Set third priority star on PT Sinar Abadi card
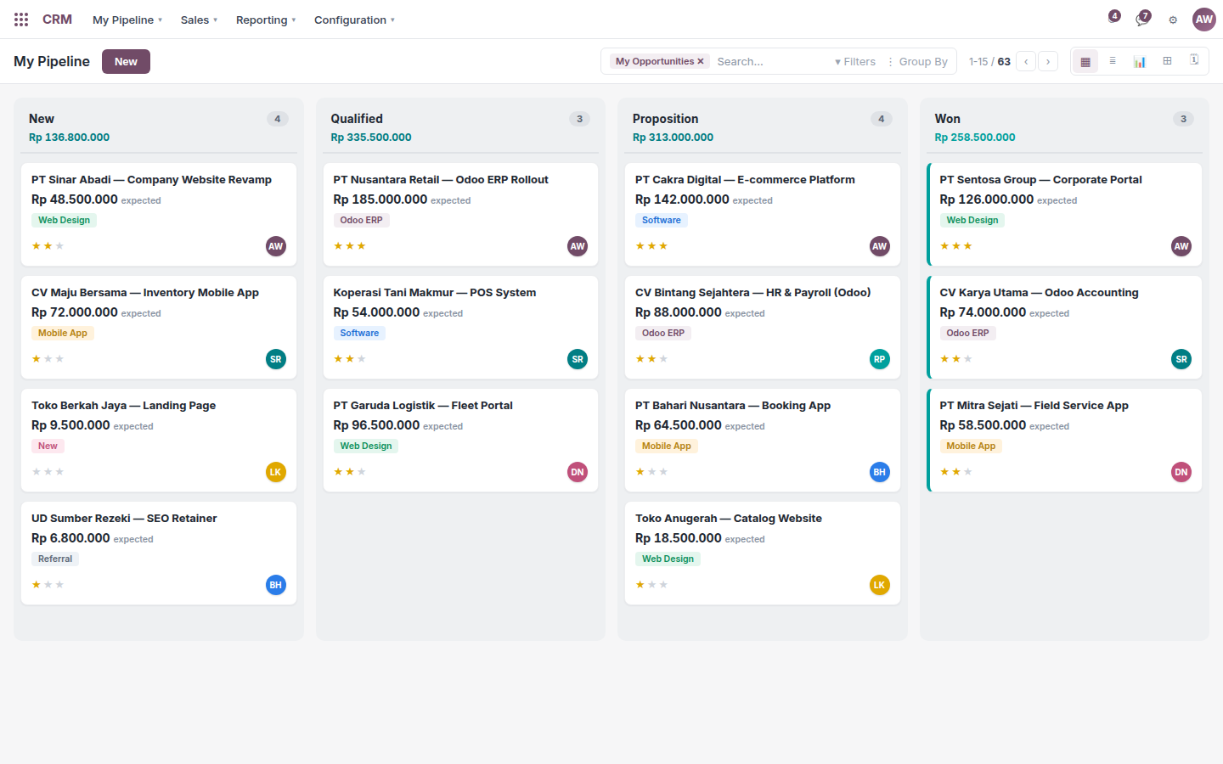Screen dimensions: 1223x764 59,246
